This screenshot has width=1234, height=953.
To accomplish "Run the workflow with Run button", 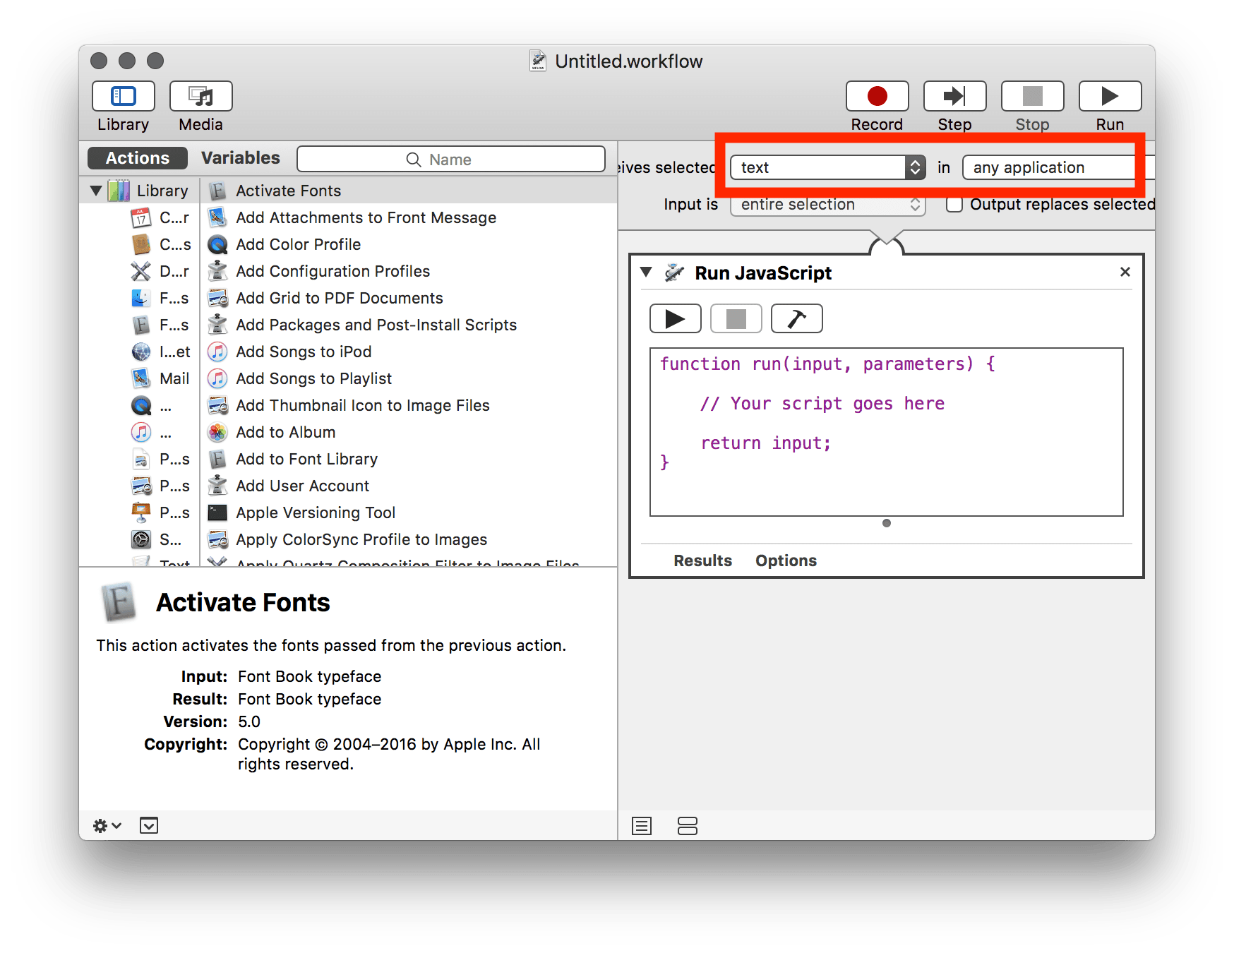I will (1109, 97).
